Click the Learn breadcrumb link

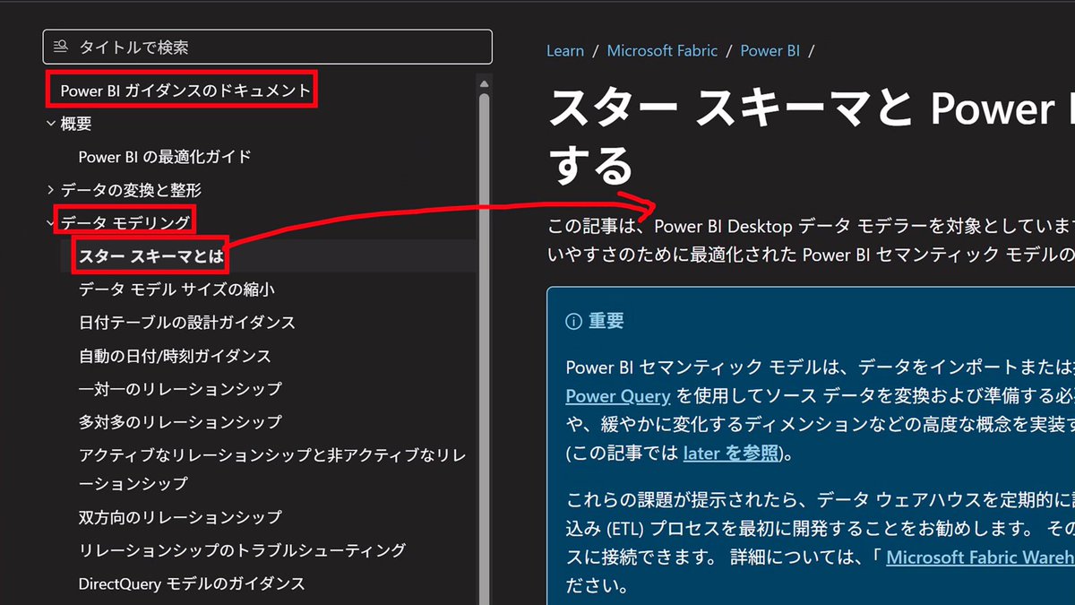tap(565, 50)
